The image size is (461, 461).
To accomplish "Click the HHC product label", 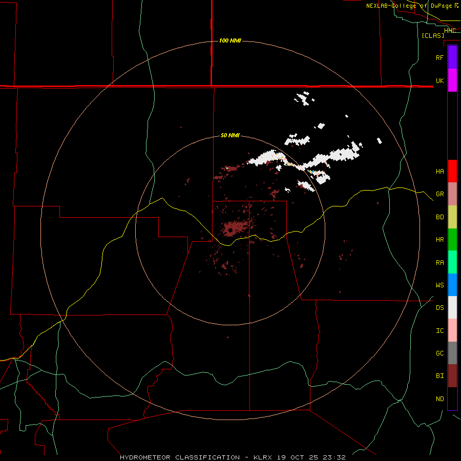I will pos(450,31).
